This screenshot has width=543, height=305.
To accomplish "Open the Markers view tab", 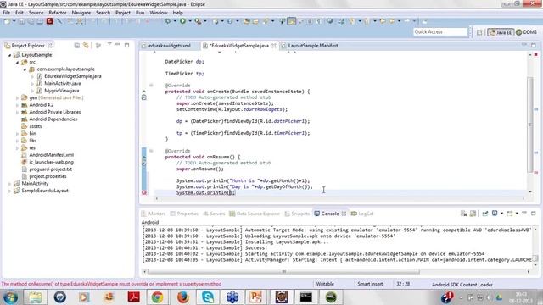I will (x=154, y=213).
